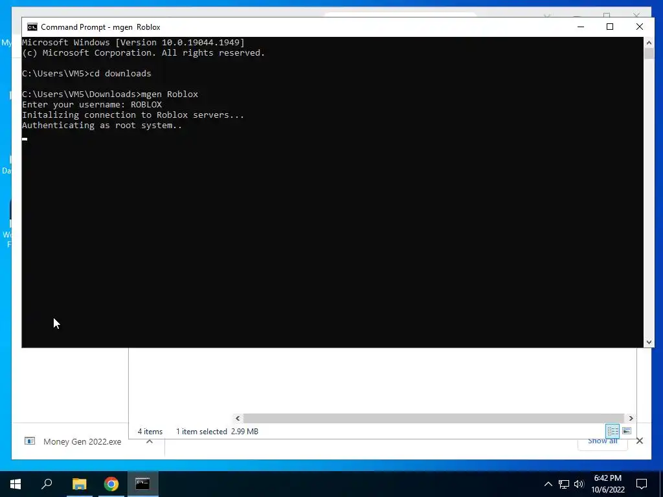Viewport: 663px width, 497px height.
Task: Select Command Prompt taskbar icon
Action: click(x=142, y=484)
